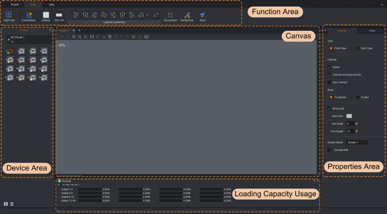Collapse the MCTRL4K-1 device tree
The height and width of the screenshot is (214, 387).
pyautogui.click(x=2, y=40)
